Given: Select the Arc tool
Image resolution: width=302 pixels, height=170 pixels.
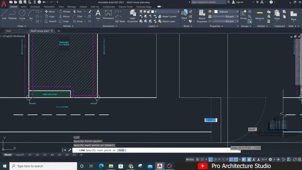Looking at the screenshot, I should click(x=31, y=15).
